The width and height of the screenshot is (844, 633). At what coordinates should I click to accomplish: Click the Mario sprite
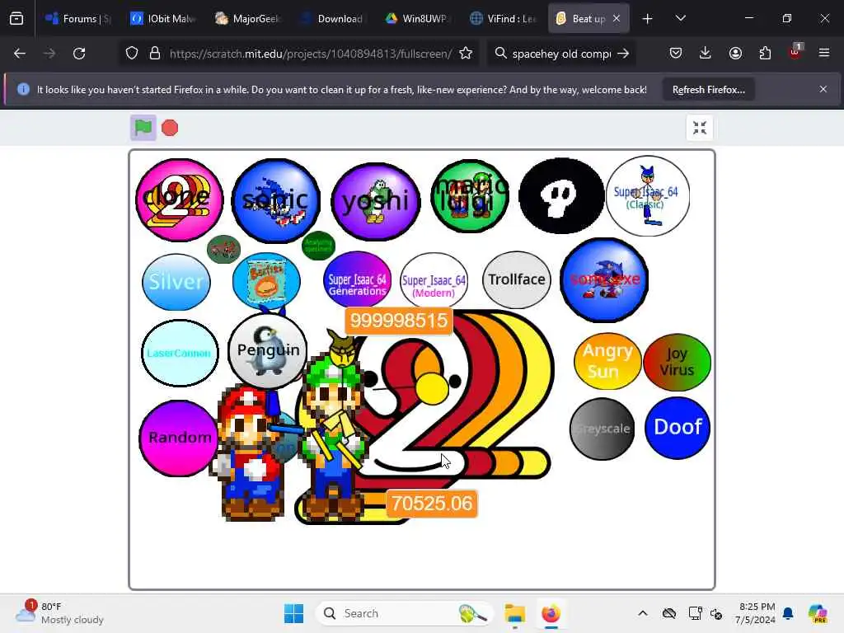point(249,452)
